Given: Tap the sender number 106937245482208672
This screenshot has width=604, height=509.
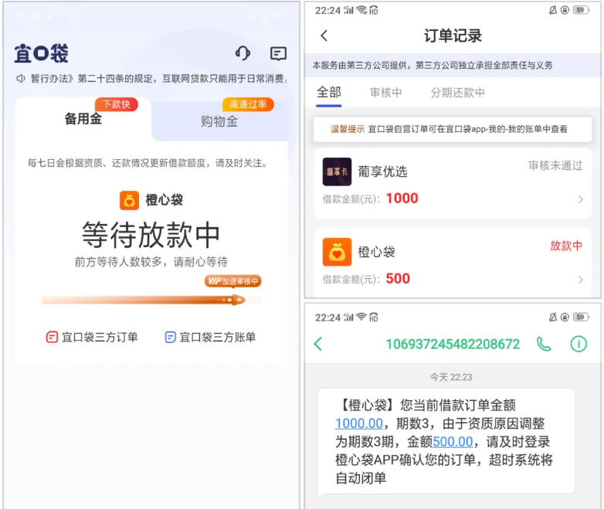Looking at the screenshot, I should [453, 344].
